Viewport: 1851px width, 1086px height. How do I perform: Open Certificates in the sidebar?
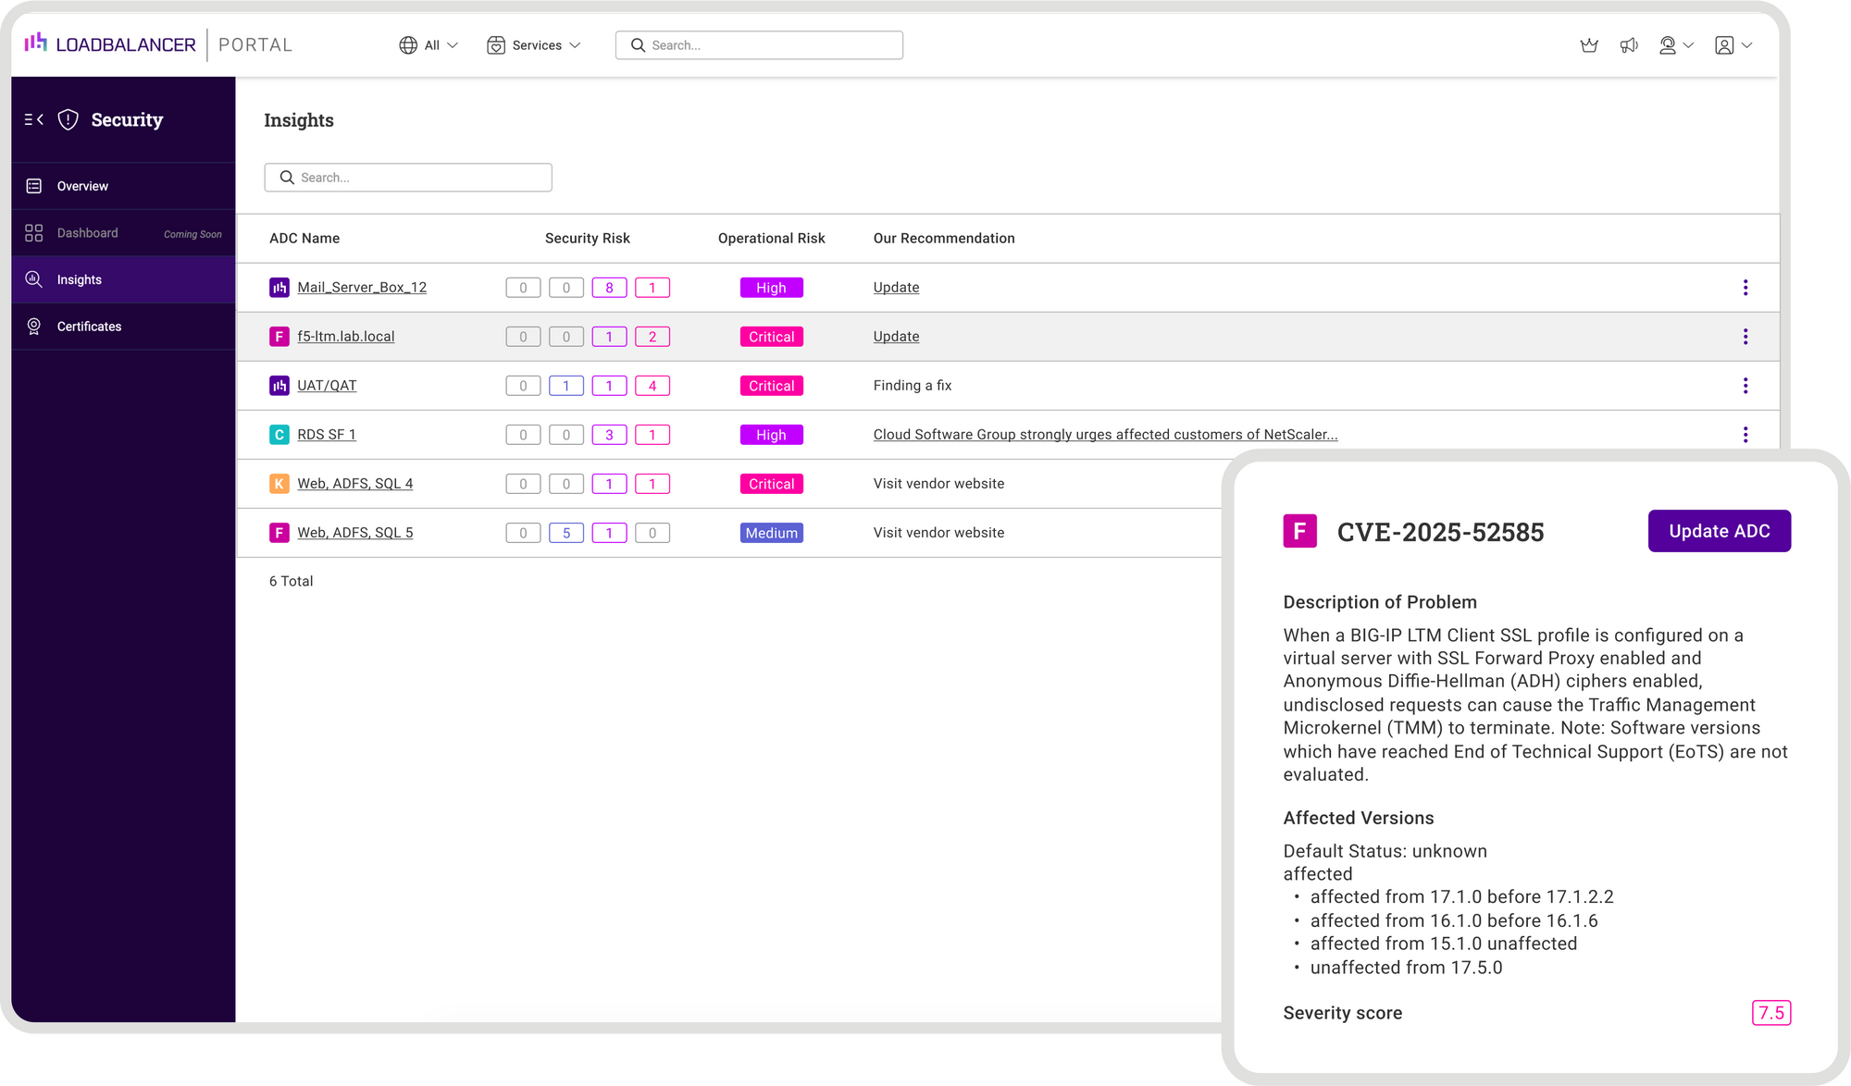point(123,327)
